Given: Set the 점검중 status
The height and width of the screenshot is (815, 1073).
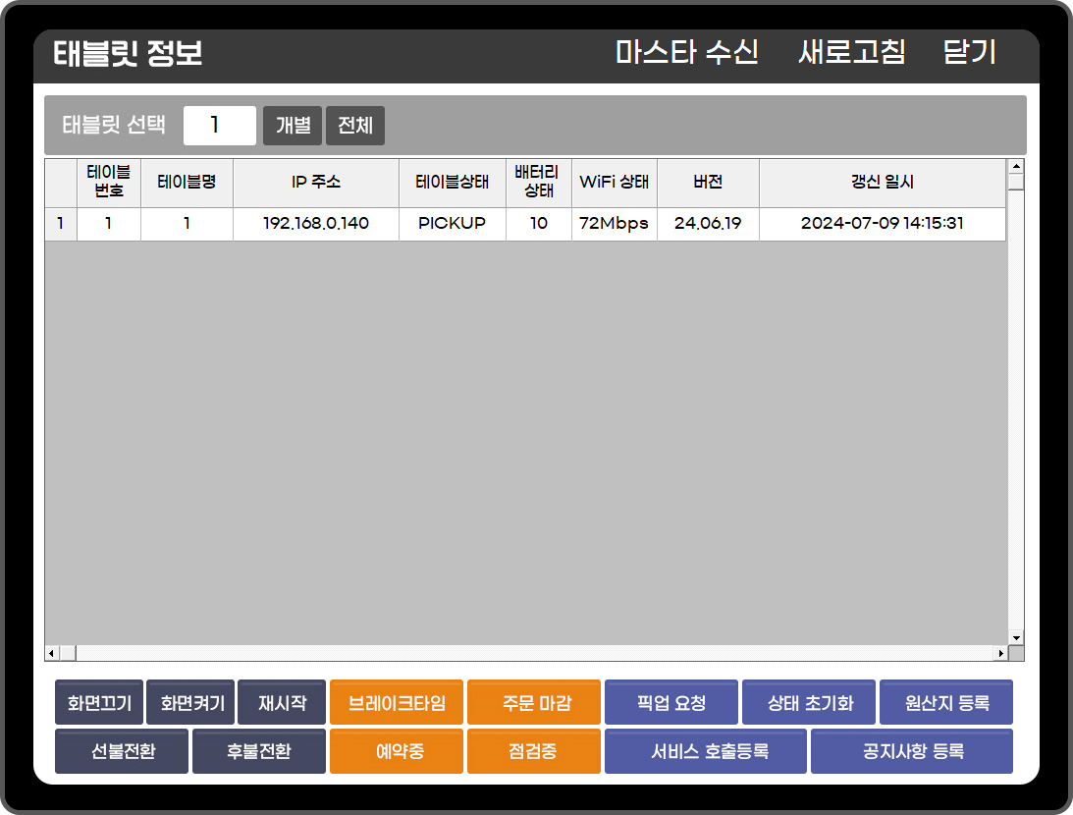Looking at the screenshot, I should coord(534,751).
